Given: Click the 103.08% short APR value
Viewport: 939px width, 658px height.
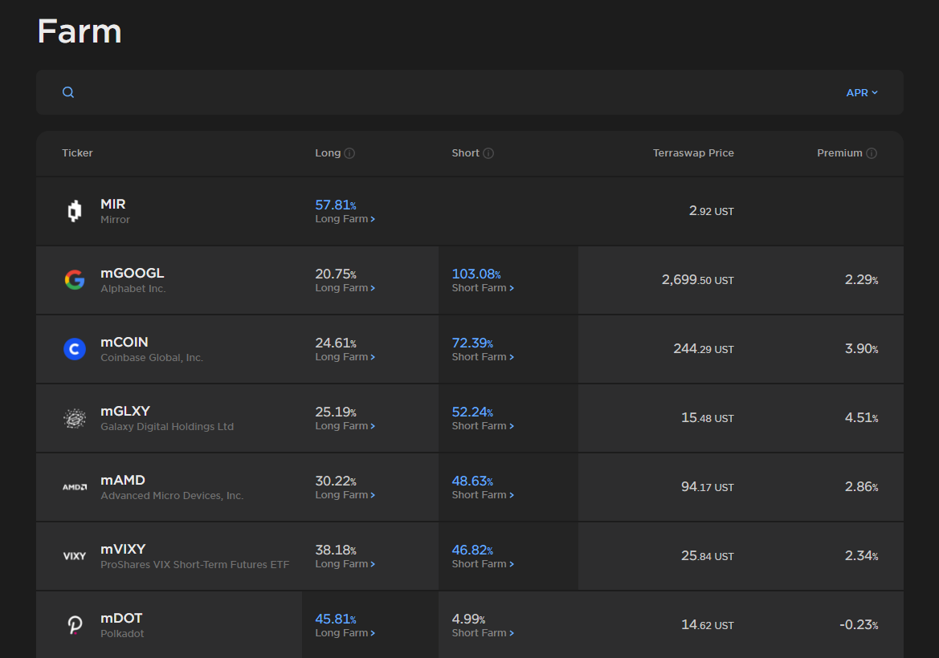Looking at the screenshot, I should click(x=476, y=274).
